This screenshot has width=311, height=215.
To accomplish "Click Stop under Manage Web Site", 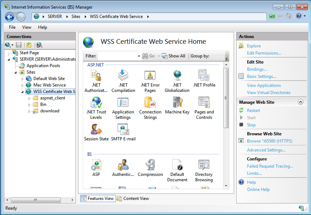I will (x=251, y=125).
